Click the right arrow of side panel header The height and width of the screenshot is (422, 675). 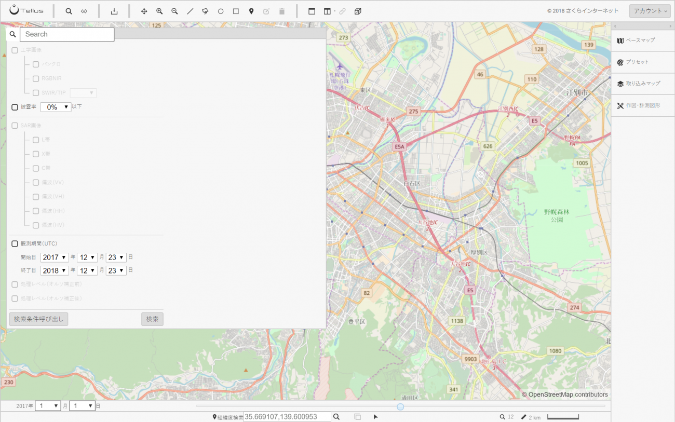[670, 26]
